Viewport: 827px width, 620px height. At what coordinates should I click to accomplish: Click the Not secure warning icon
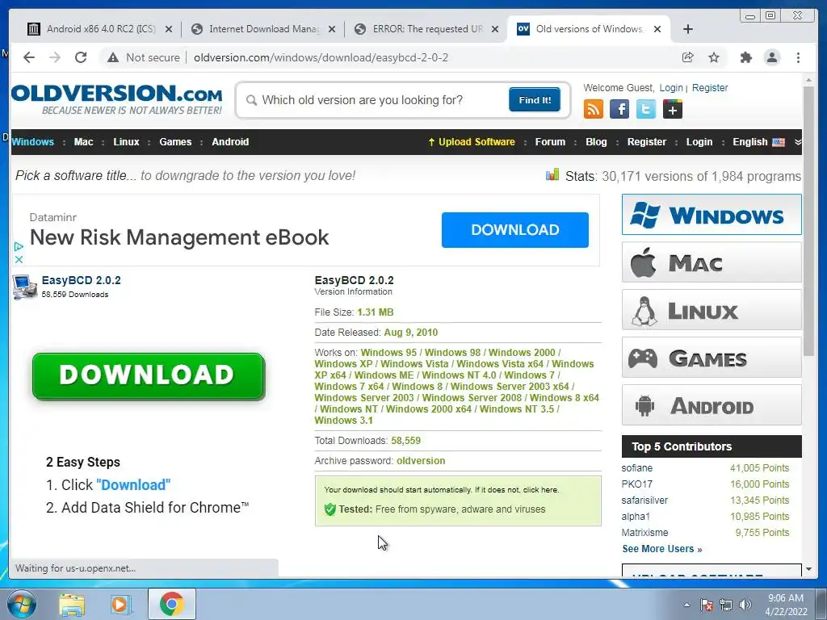(113, 57)
